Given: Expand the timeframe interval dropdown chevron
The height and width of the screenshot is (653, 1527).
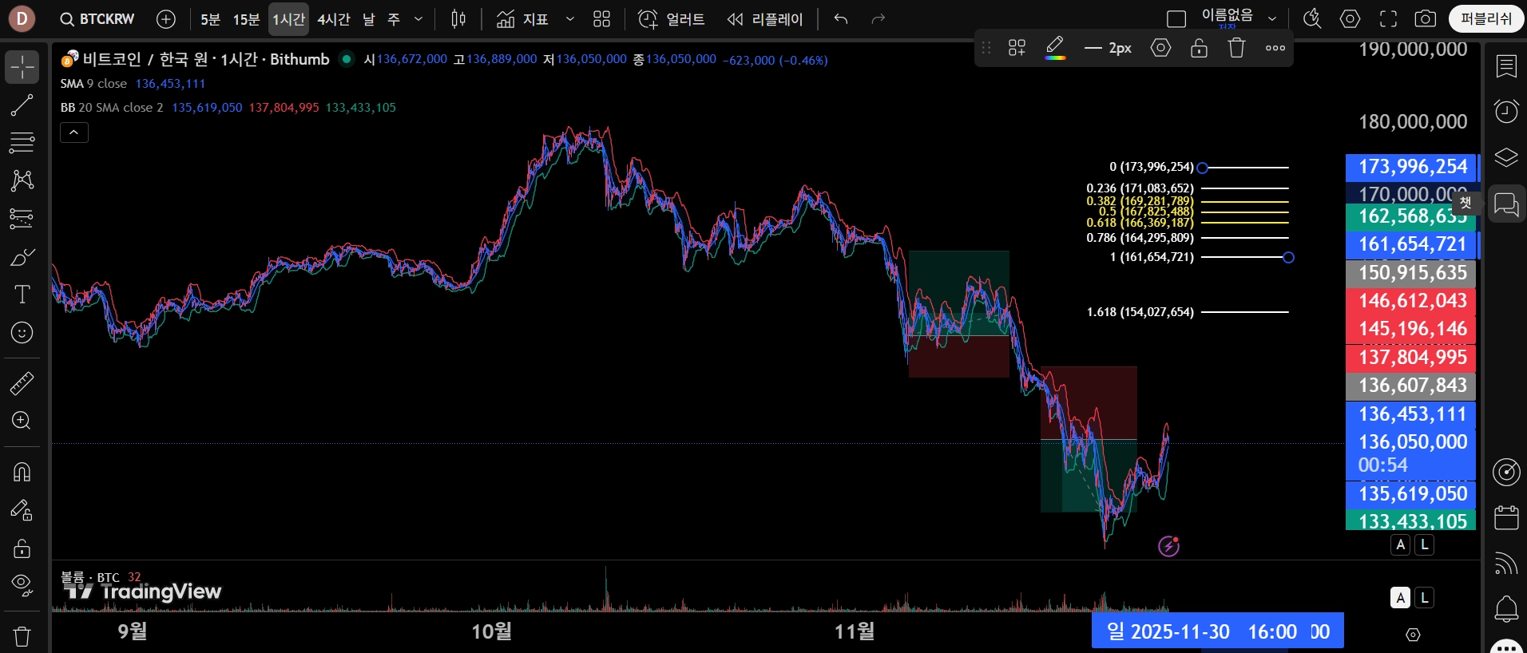Looking at the screenshot, I should 418,19.
